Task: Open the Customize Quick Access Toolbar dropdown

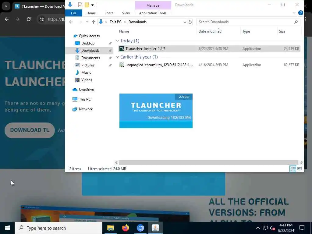Action: (93, 5)
